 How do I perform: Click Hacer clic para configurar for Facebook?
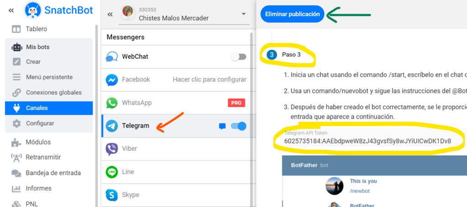click(x=209, y=79)
